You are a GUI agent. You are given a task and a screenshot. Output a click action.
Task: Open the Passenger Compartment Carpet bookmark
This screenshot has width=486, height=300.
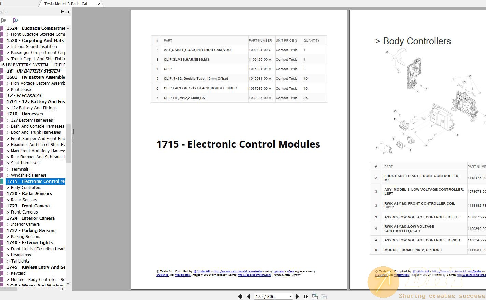tap(36, 53)
